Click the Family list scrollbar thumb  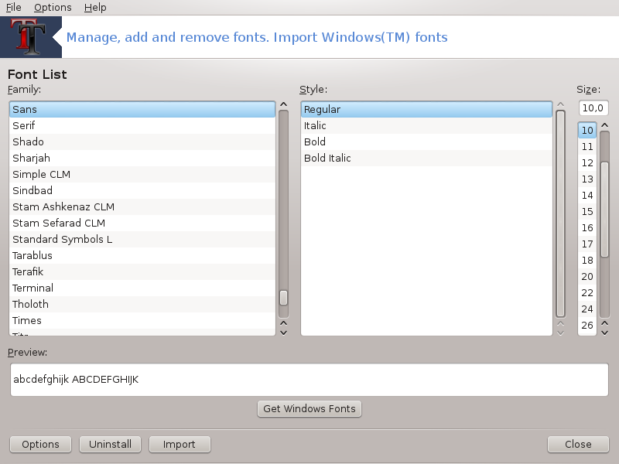[283, 298]
